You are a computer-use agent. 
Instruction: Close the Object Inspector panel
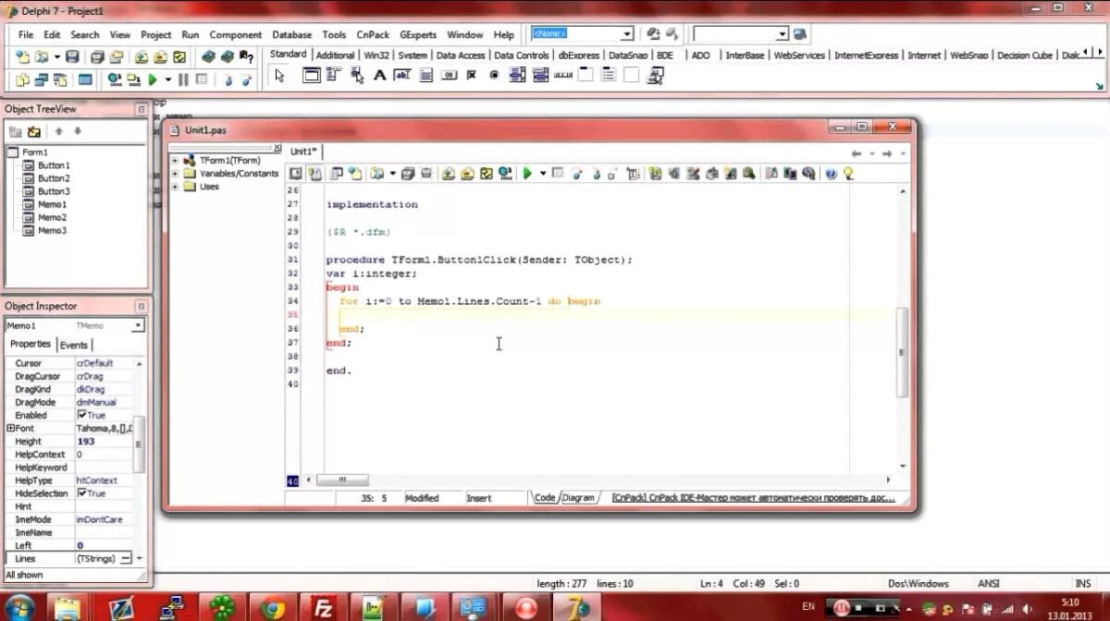coord(142,306)
